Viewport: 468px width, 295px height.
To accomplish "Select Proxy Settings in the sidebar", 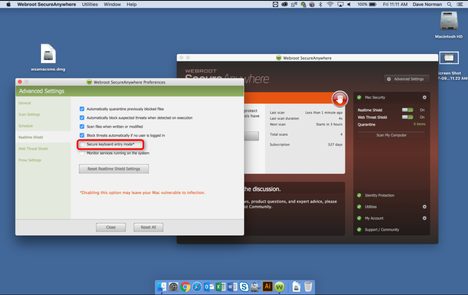I will (30, 160).
